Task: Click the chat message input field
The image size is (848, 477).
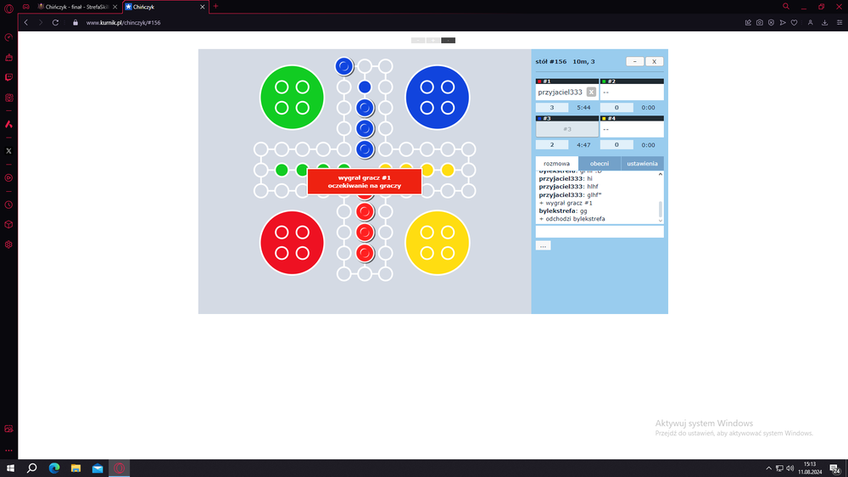Action: coord(600,232)
